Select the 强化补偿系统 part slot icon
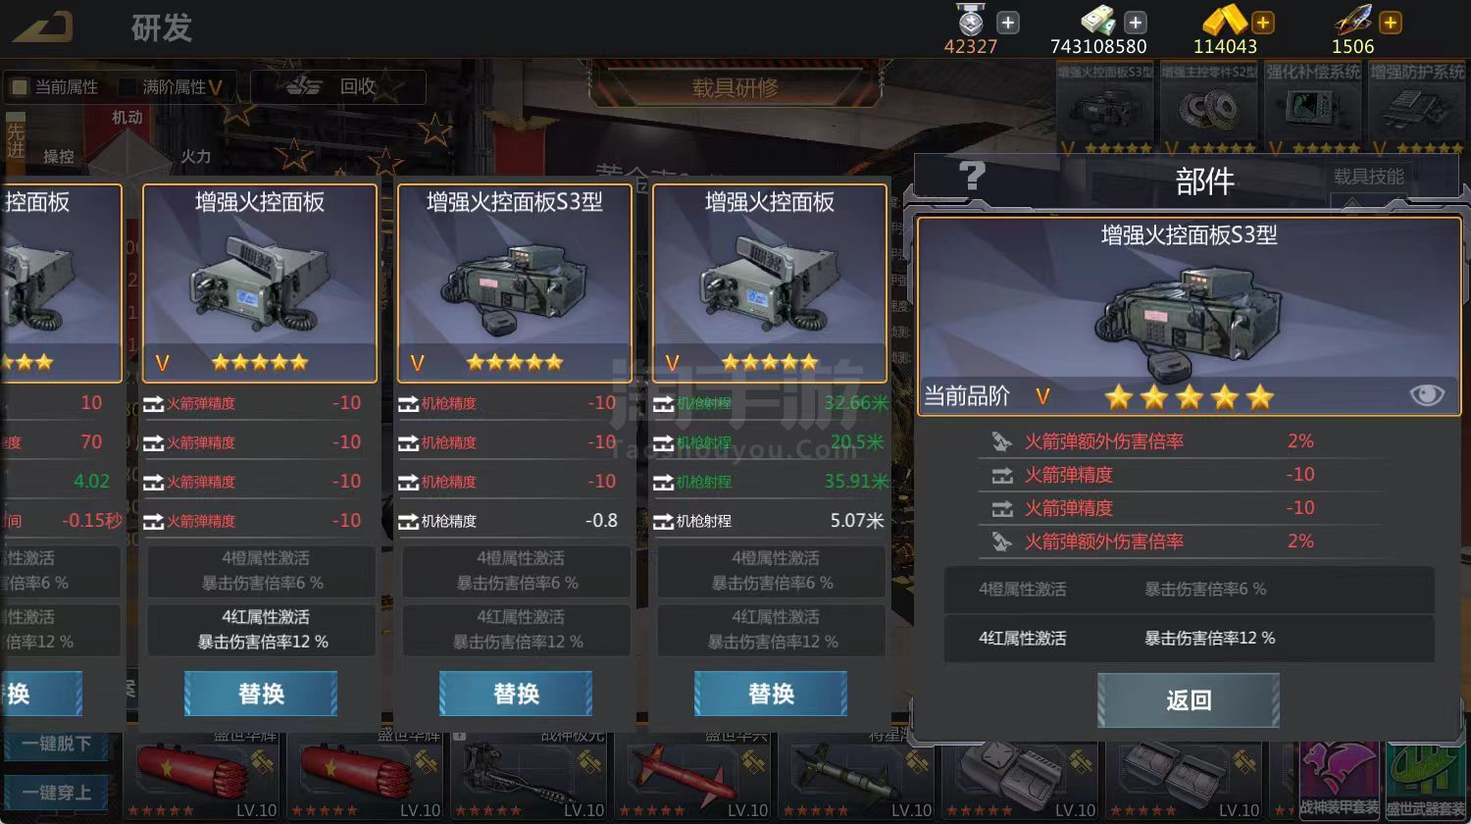The height and width of the screenshot is (824, 1471). click(x=1314, y=108)
